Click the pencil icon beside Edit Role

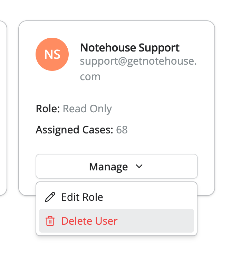coord(50,197)
